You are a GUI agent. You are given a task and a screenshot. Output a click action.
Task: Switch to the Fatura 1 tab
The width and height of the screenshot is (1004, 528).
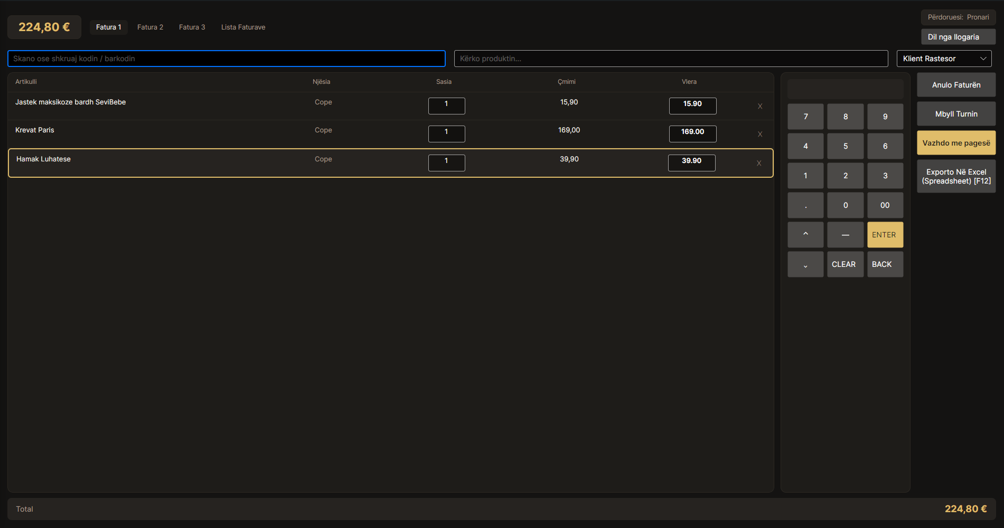108,27
